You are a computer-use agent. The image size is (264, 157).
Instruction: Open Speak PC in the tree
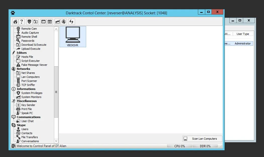click(27, 113)
